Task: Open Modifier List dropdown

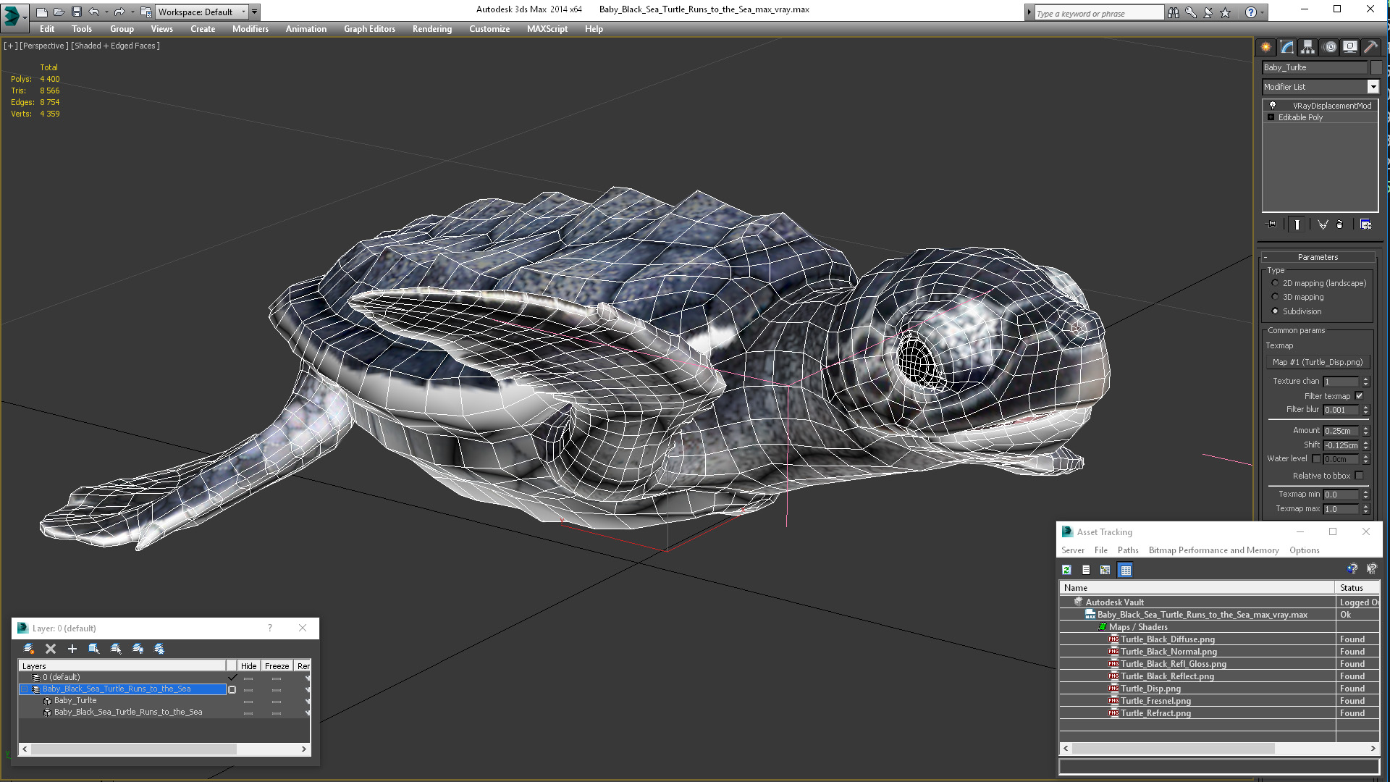Action: [1373, 87]
